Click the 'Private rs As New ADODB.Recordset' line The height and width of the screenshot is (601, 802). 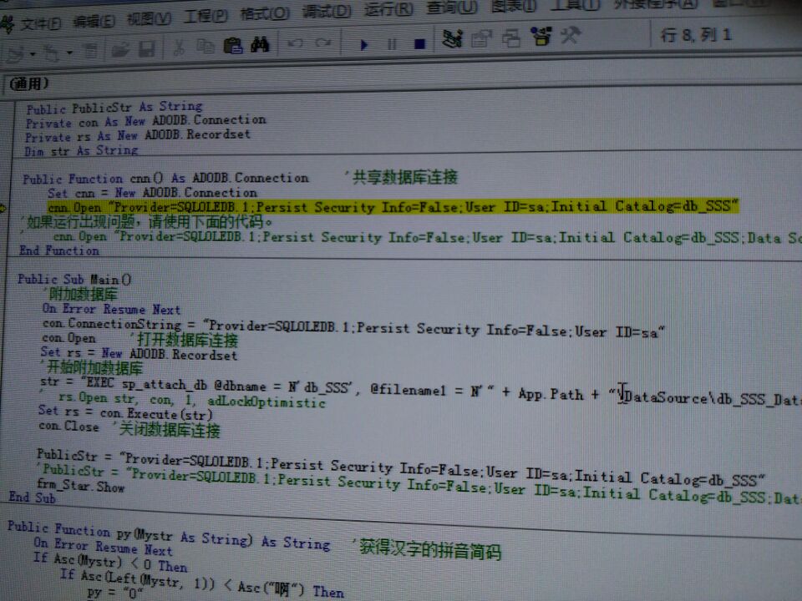click(x=138, y=136)
